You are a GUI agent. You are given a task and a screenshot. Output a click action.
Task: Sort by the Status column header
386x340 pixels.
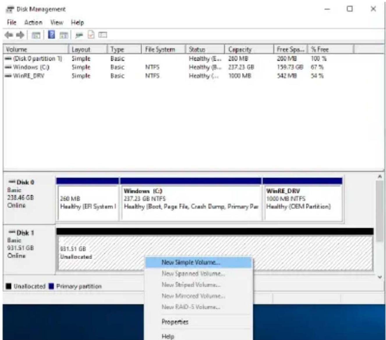click(205, 49)
